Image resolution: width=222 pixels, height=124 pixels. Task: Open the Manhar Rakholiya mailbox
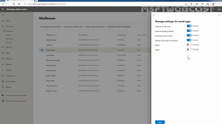pos(53,60)
